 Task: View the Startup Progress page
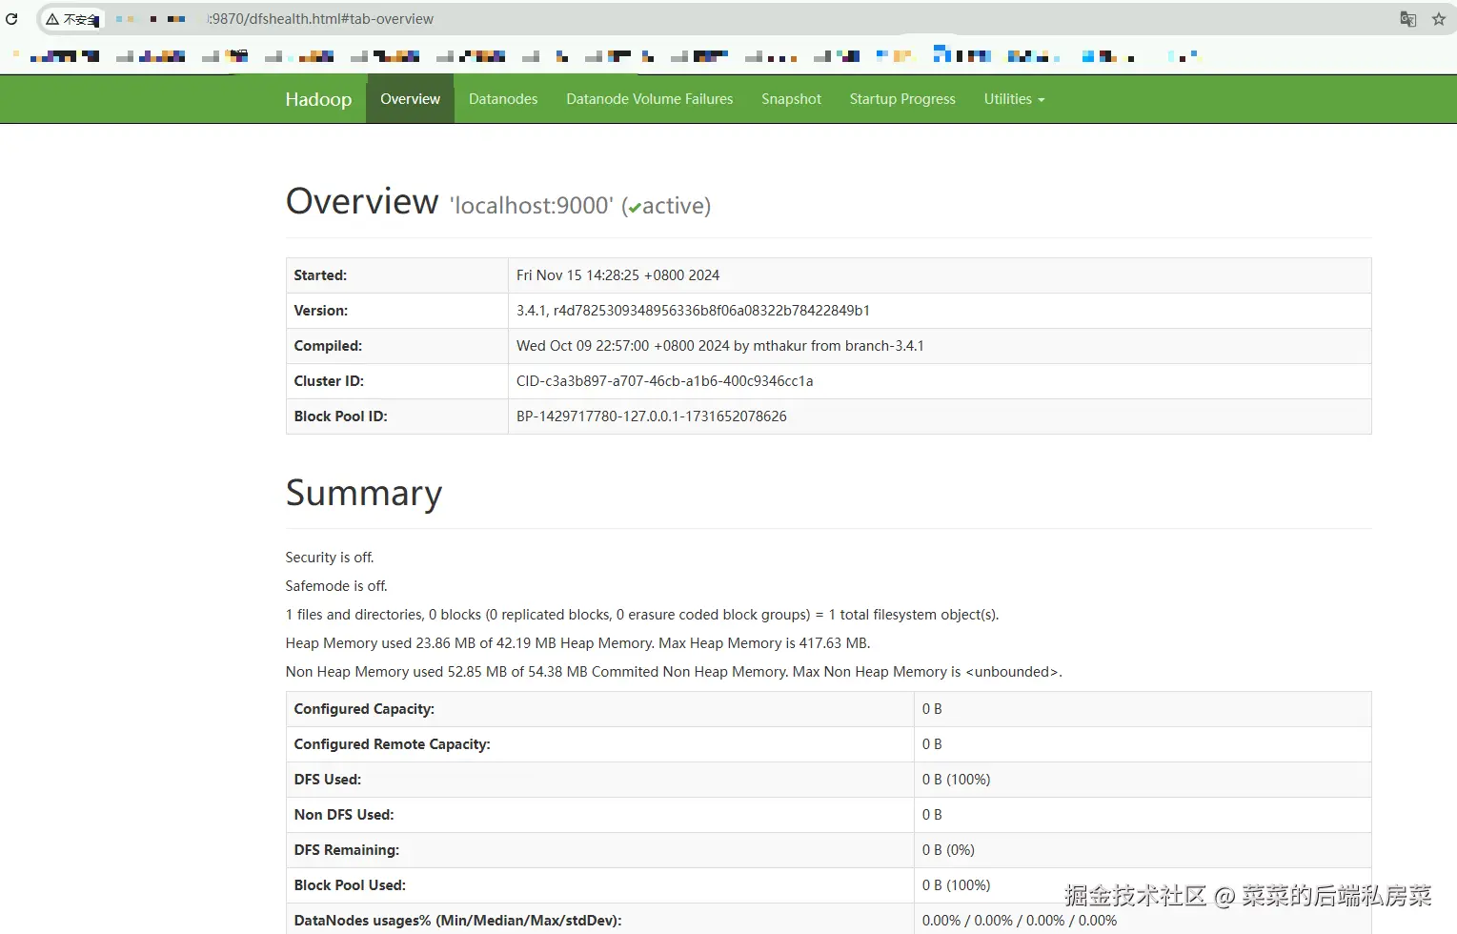pos(901,98)
